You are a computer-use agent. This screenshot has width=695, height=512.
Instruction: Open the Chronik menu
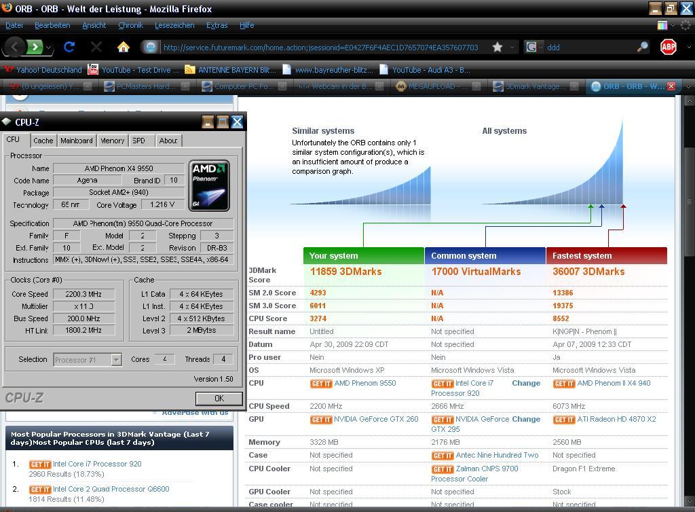click(x=130, y=25)
